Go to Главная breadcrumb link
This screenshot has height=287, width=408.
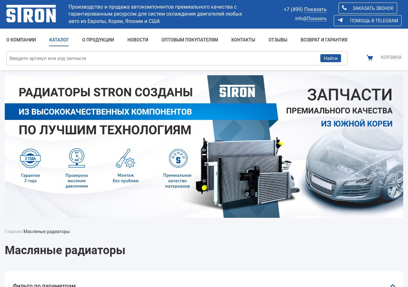point(13,232)
